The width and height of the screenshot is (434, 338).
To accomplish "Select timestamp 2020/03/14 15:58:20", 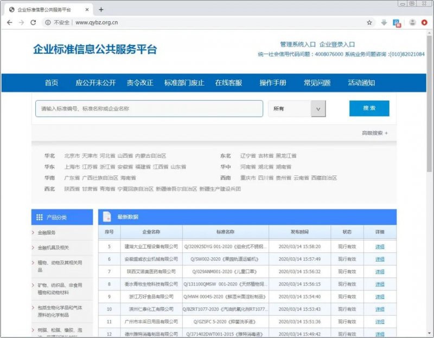I will [x=299, y=246].
